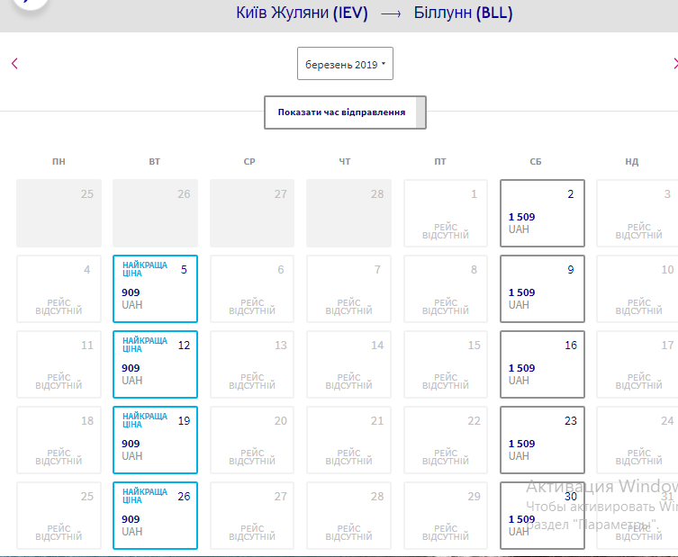678x557 pixels.
Task: Click the March 13 no-flight cell
Action: click(252, 364)
